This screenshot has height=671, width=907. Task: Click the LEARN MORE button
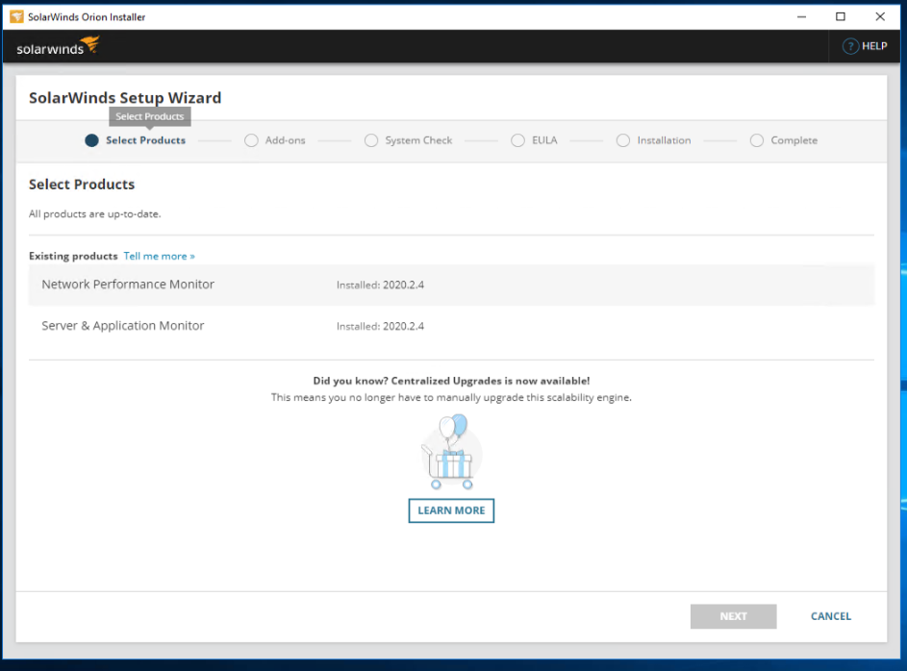click(451, 510)
